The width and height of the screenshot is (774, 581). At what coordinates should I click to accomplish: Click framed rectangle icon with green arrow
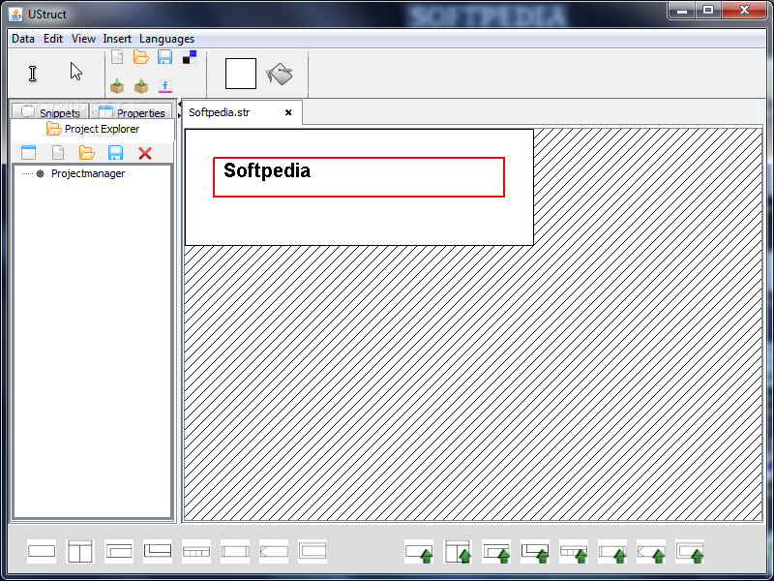(x=690, y=551)
